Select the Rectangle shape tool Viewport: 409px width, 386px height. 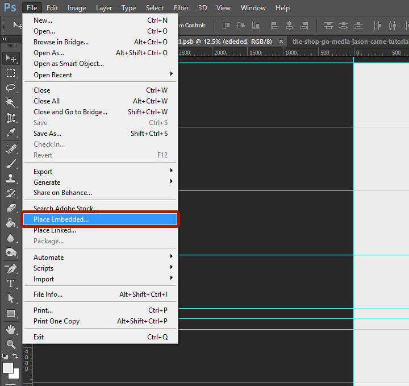tap(11, 313)
